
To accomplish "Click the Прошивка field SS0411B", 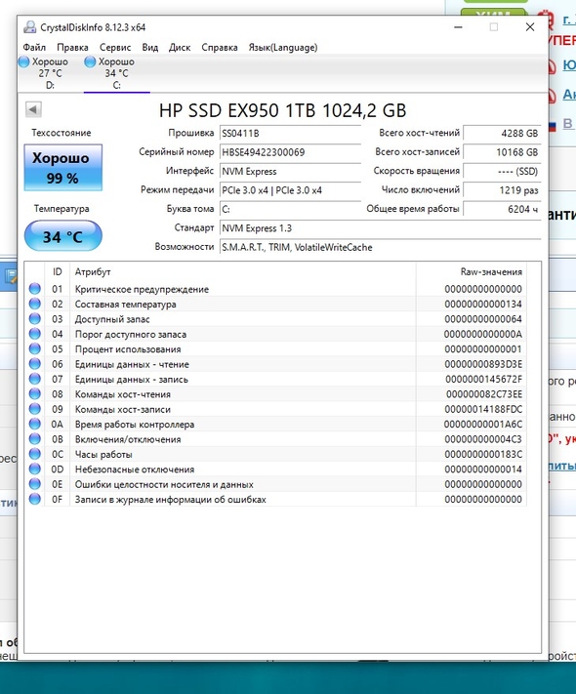I will (290, 133).
